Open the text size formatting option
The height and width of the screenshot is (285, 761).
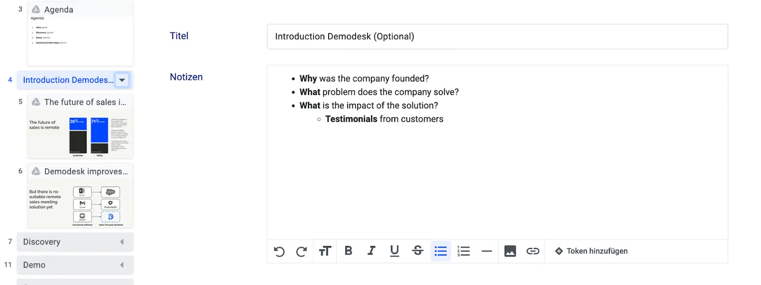tap(325, 251)
